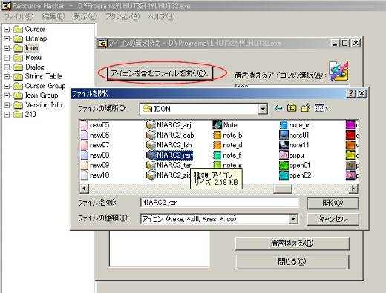Select the NIARC2_lzh icon file

[169, 145]
